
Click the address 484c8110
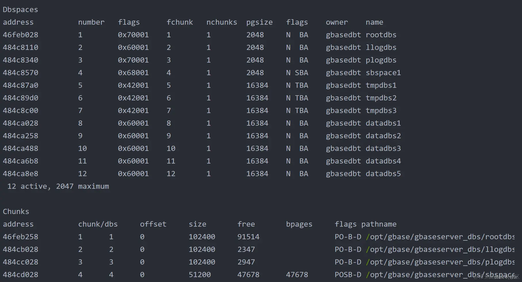(x=20, y=48)
